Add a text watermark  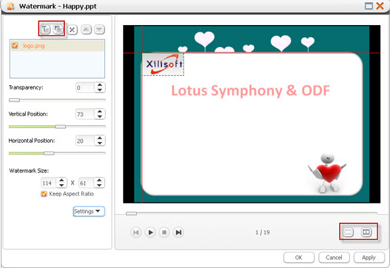45,29
